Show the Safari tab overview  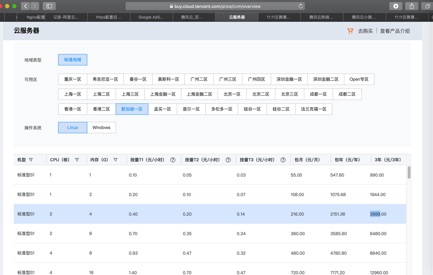coord(427,6)
